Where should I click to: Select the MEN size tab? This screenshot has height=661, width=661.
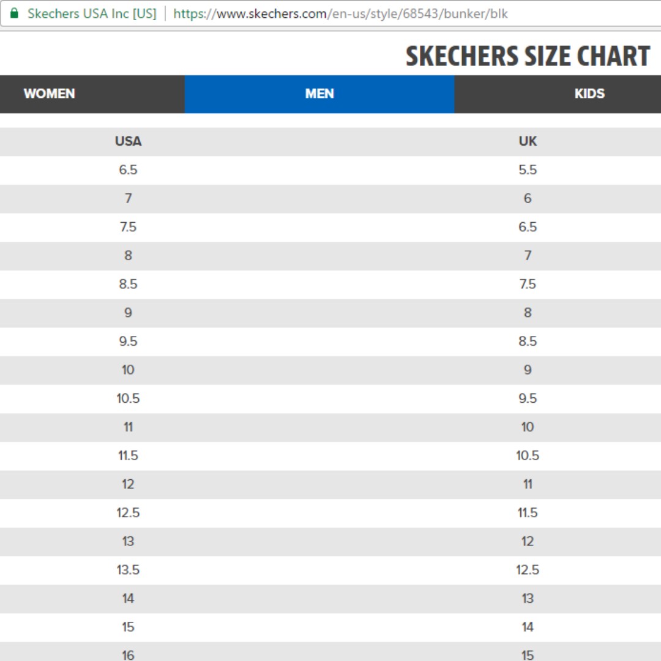click(319, 94)
